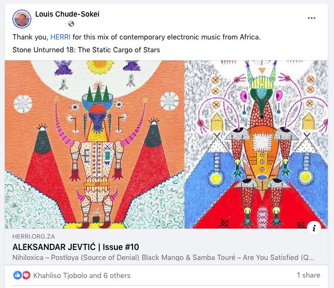Click 'Stone Unturned 18' post text line

coord(86,50)
